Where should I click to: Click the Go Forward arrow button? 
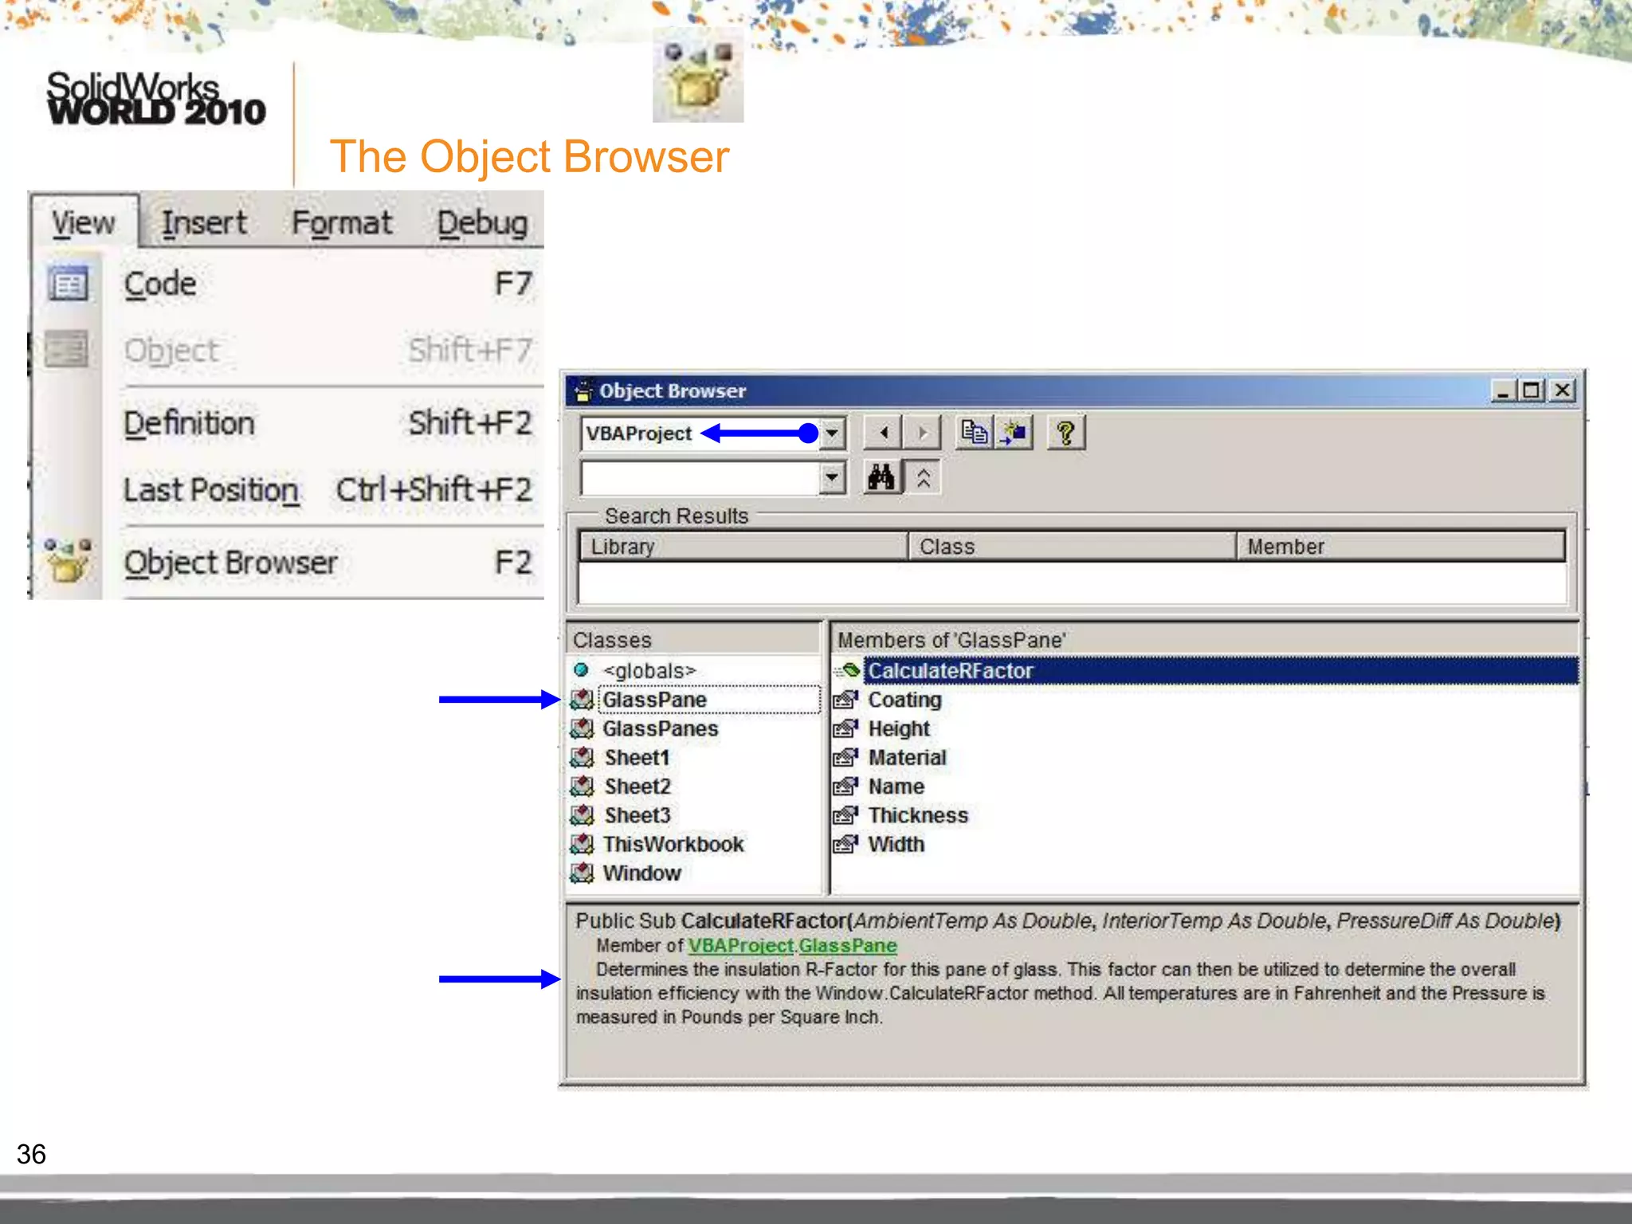click(923, 433)
